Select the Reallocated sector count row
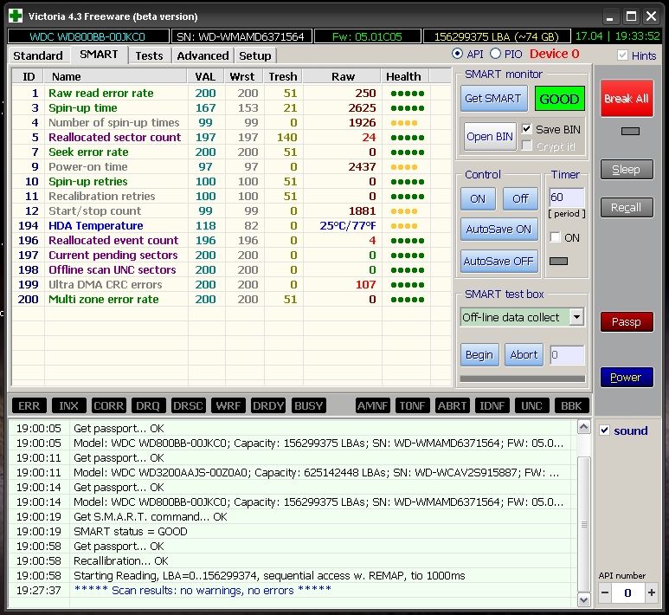 [231, 137]
